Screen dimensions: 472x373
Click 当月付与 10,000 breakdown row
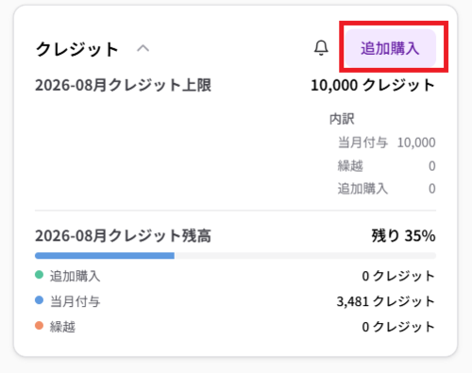(387, 143)
